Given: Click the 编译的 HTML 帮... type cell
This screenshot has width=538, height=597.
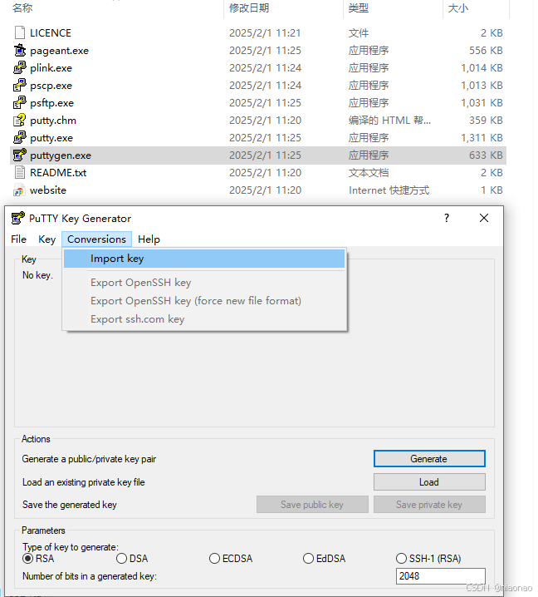Looking at the screenshot, I should pyautogui.click(x=389, y=121).
